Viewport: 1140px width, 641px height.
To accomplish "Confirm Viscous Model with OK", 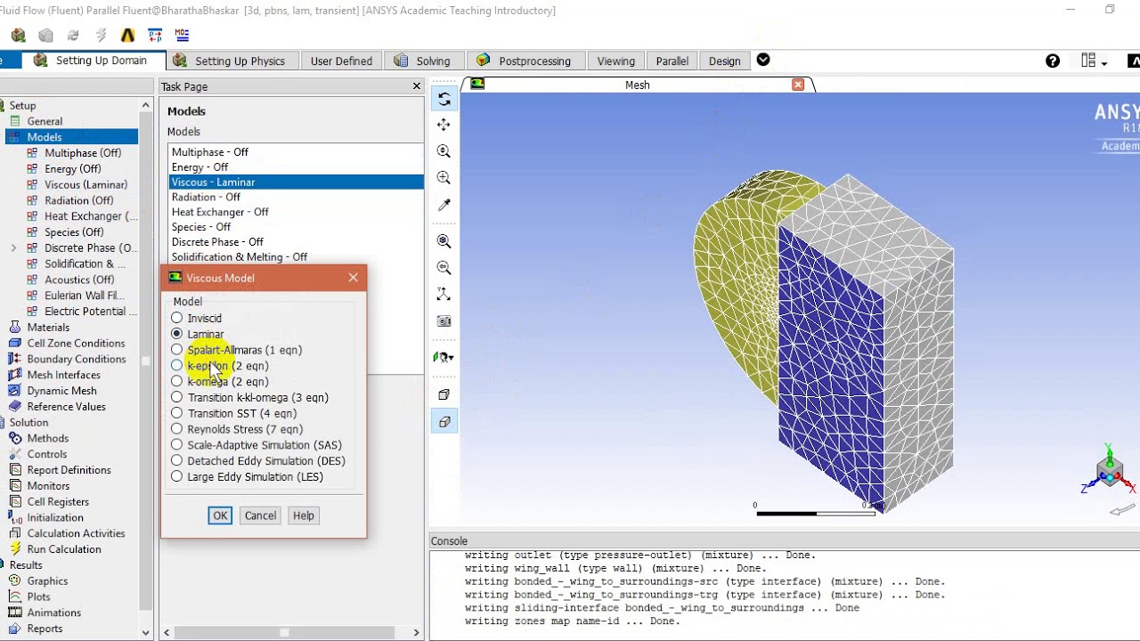I will coord(220,515).
